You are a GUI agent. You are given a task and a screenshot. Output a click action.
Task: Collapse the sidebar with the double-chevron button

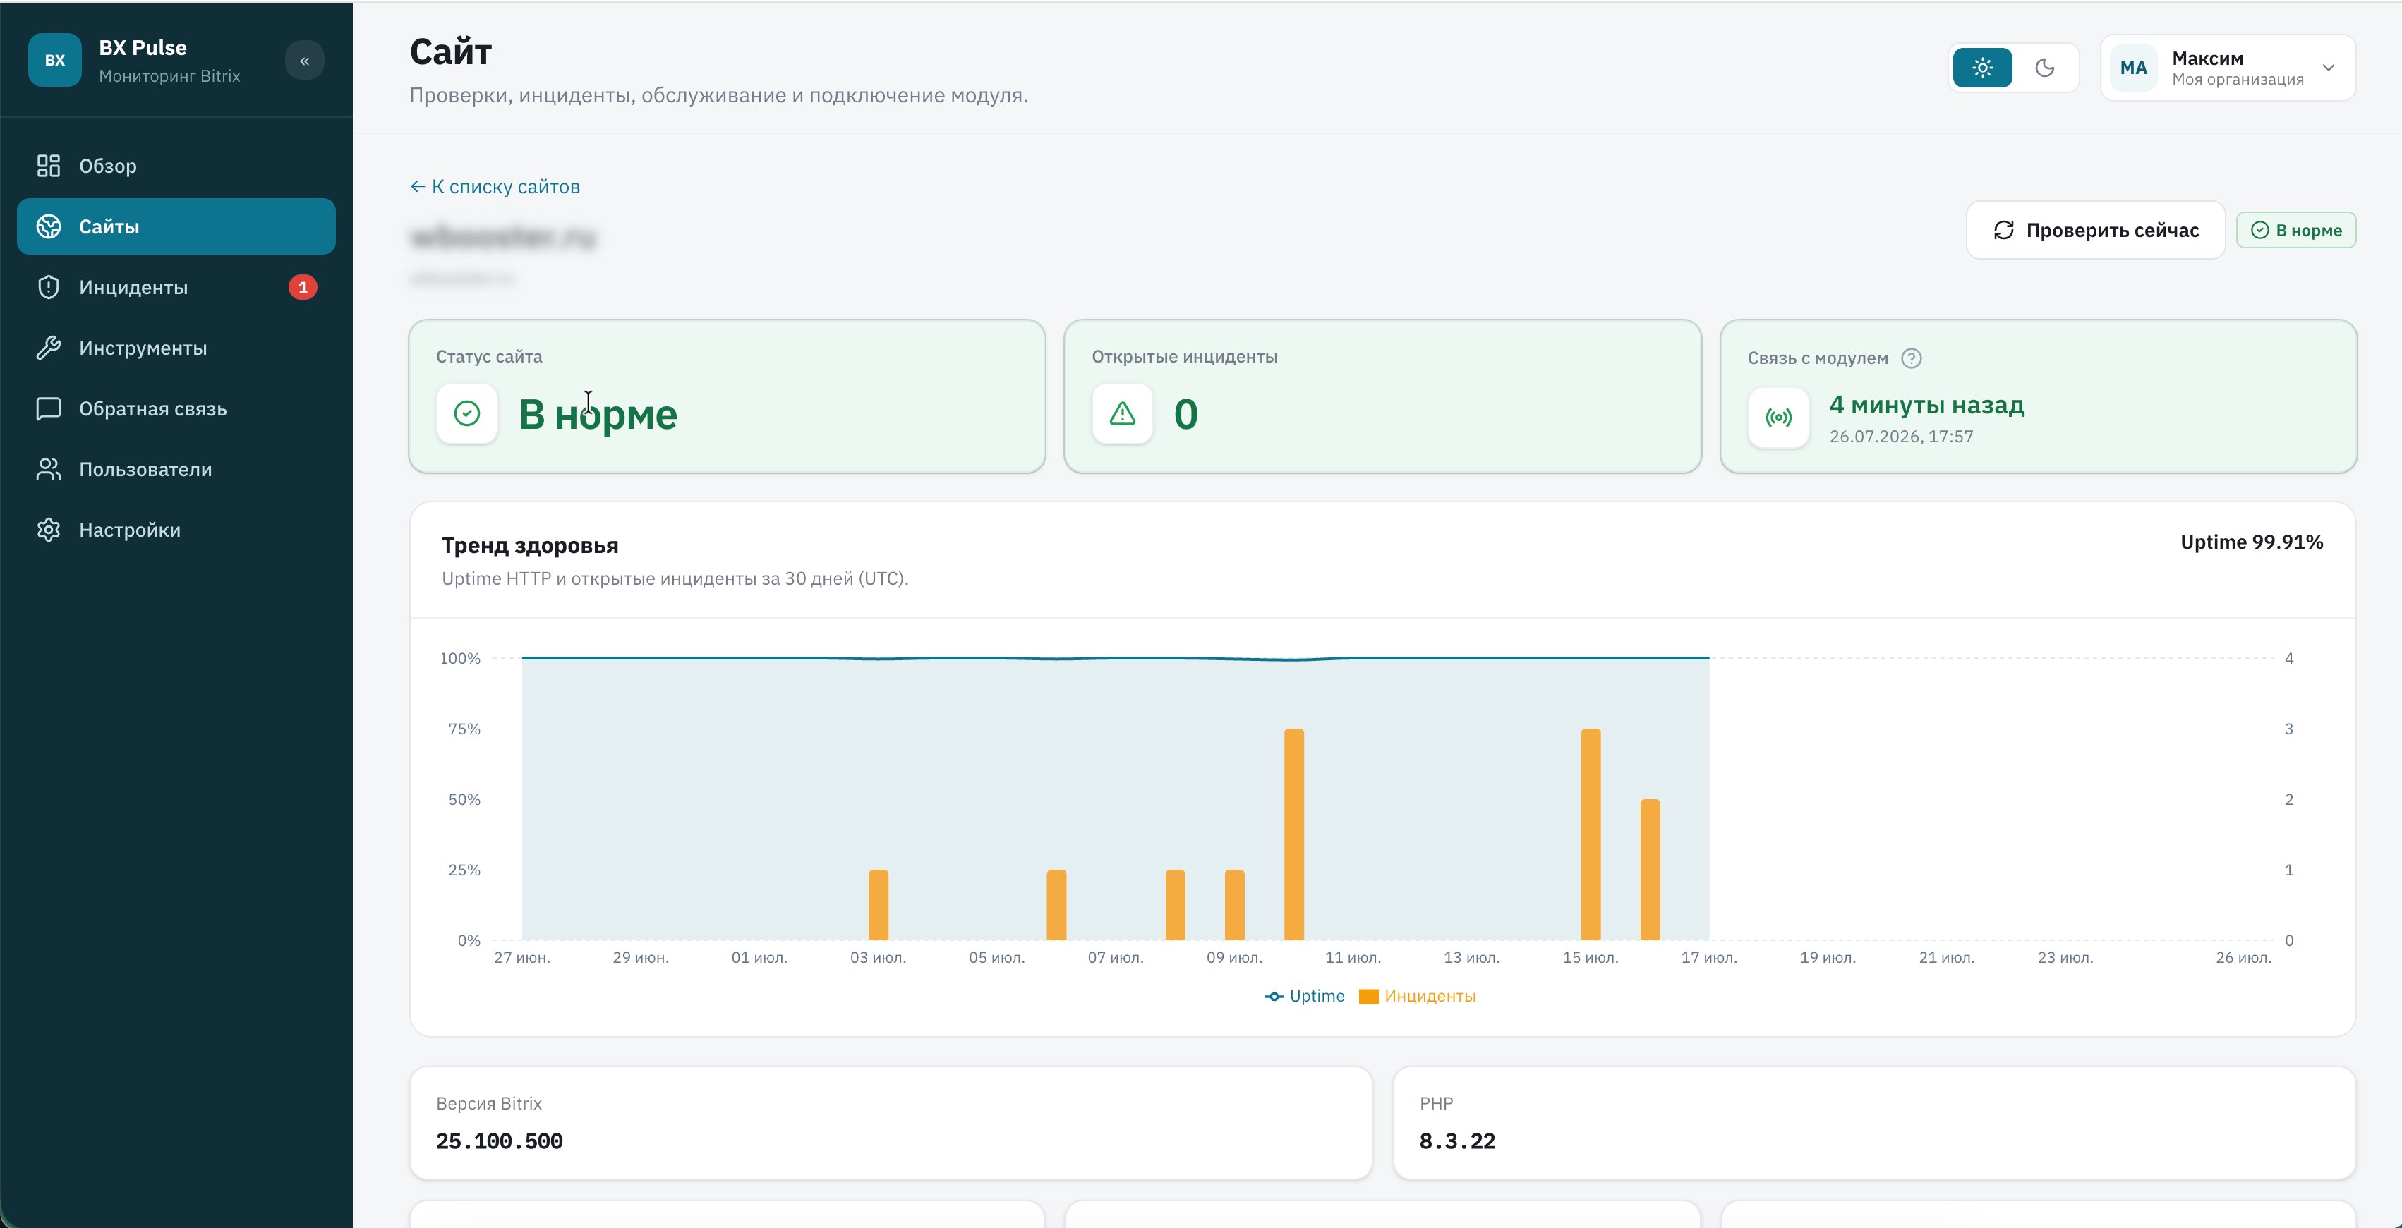[x=304, y=61]
